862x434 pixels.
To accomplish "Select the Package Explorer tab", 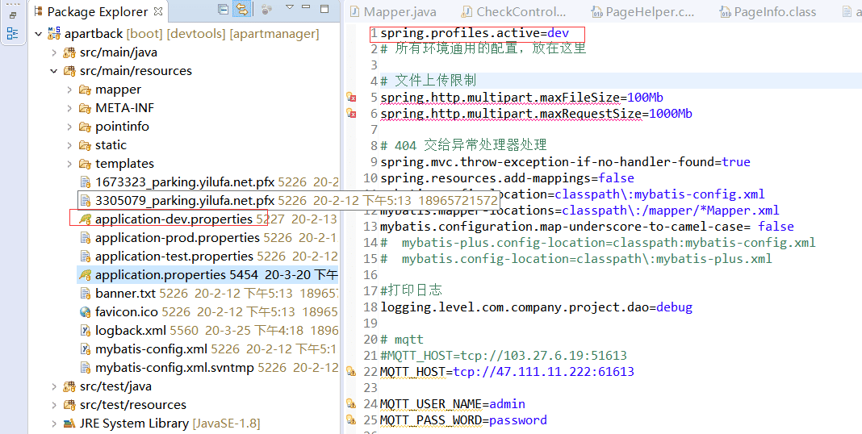I will (98, 11).
